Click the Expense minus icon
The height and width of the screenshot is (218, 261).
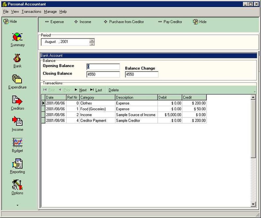47,22
